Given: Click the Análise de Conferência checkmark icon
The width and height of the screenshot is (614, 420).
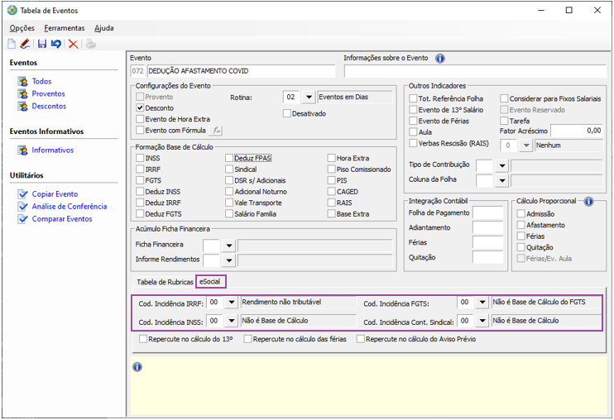Looking at the screenshot, I should 22,207.
